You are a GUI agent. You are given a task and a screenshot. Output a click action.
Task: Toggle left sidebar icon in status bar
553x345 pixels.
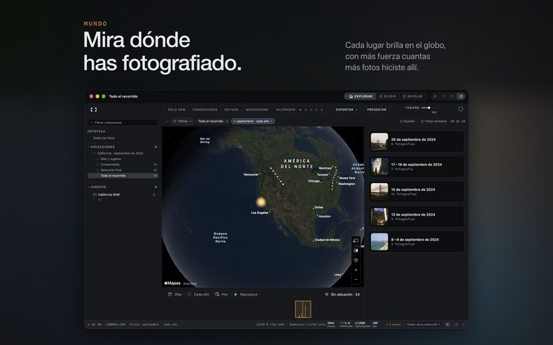447,324
